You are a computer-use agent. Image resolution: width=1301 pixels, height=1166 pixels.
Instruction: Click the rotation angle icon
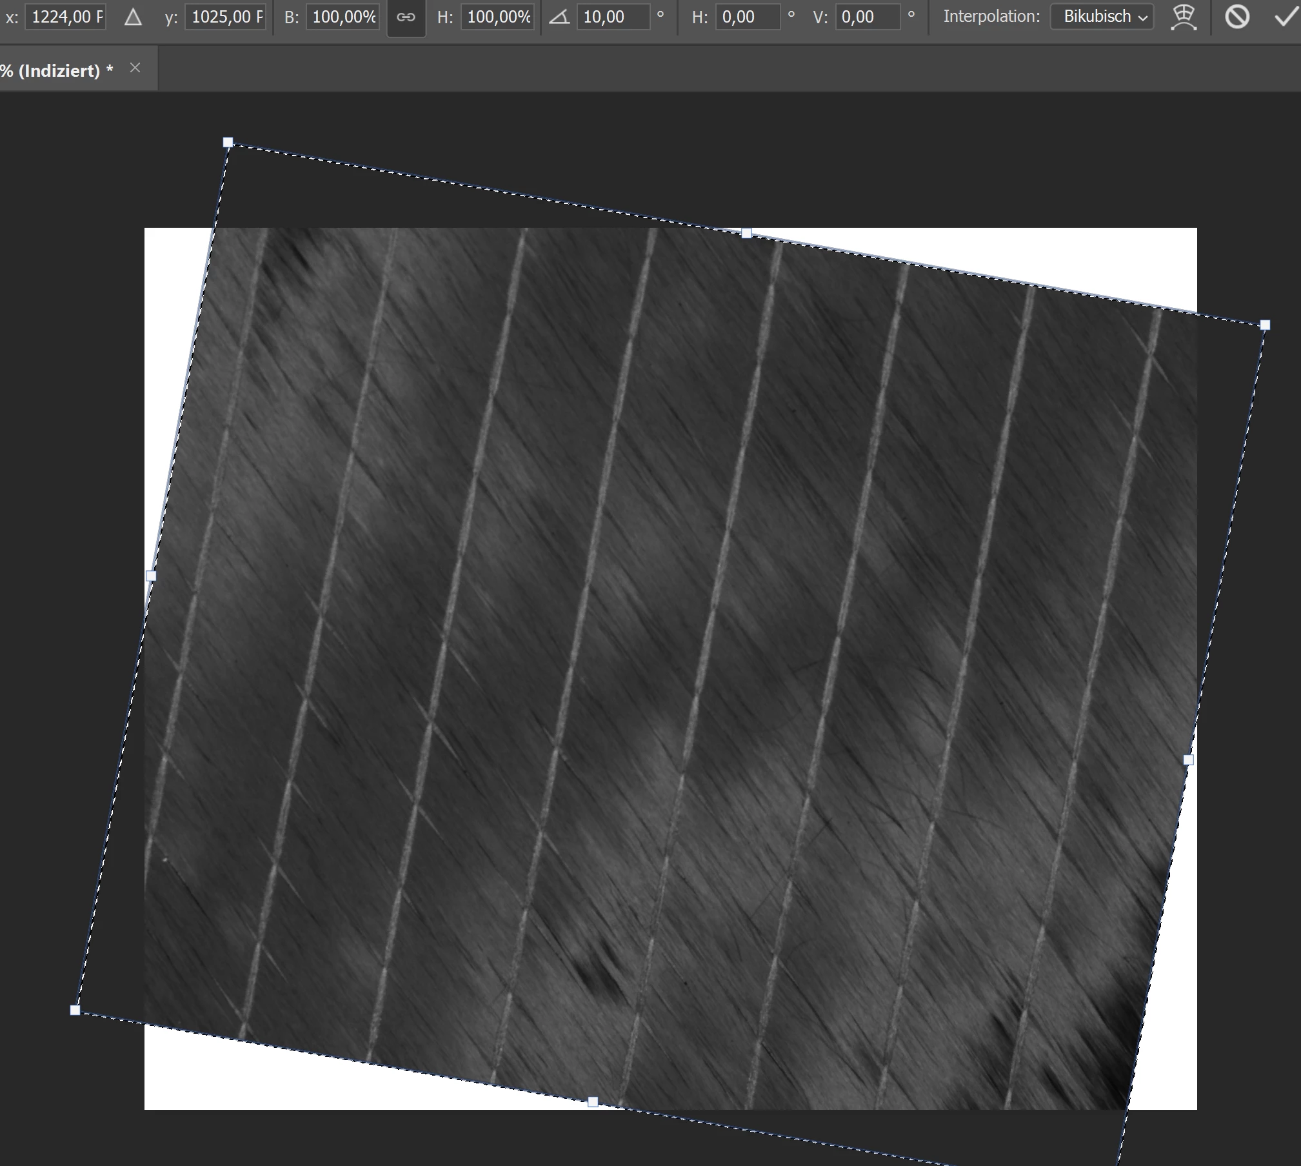click(559, 17)
